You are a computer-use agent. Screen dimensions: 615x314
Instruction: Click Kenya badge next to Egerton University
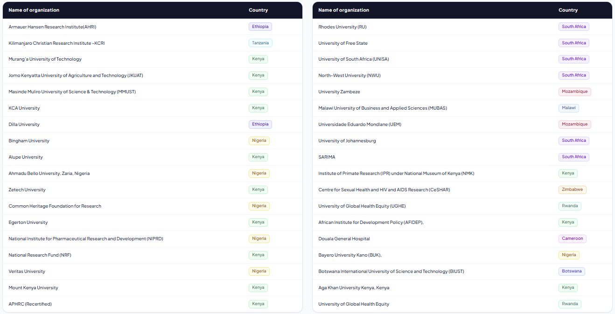[x=258, y=223]
